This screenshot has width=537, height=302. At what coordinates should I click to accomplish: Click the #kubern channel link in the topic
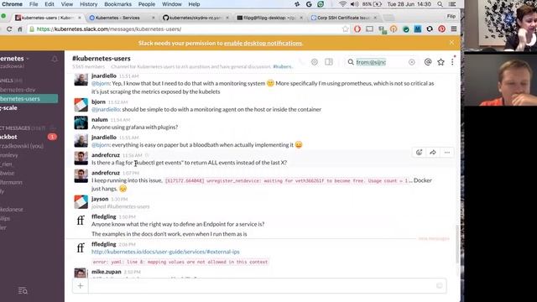283,66
